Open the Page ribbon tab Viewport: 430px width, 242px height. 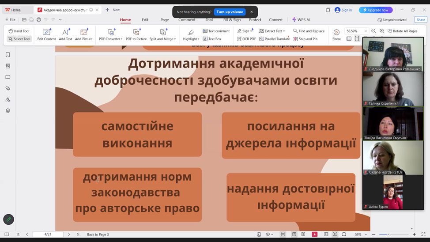coord(165,20)
